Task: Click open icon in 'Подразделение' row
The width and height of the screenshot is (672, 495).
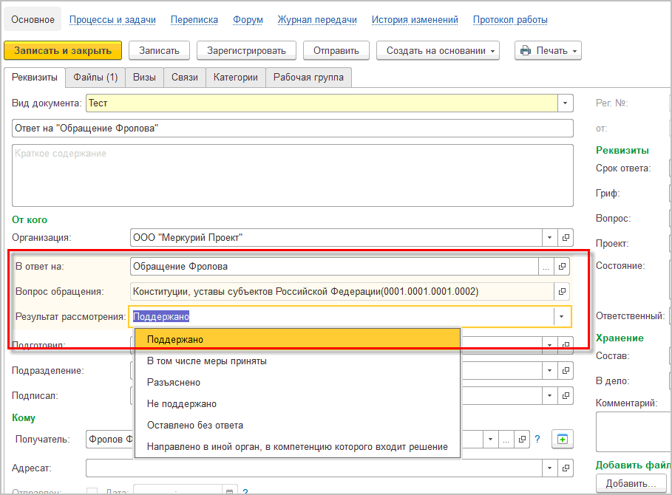Action: tap(566, 370)
